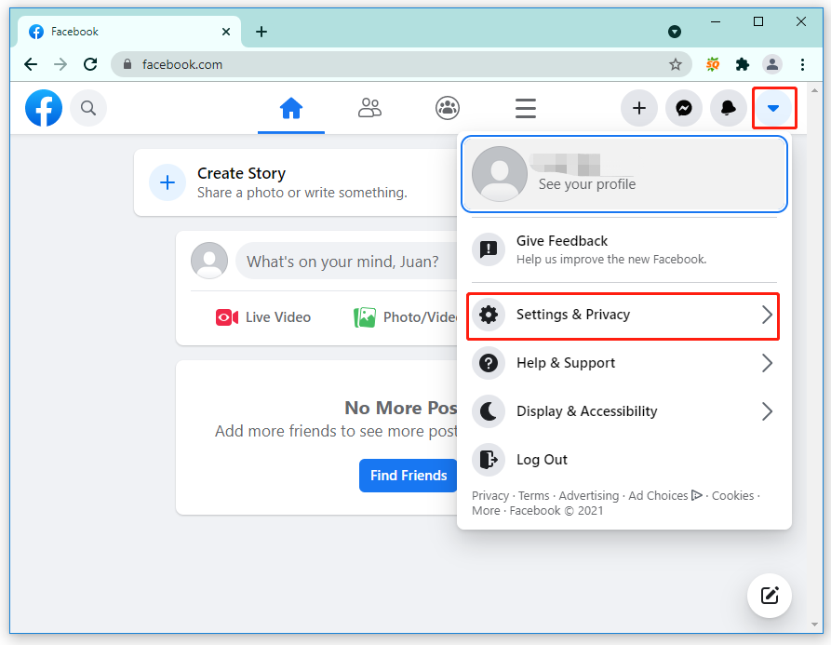Open the Ad Choices footer link

tap(665, 495)
